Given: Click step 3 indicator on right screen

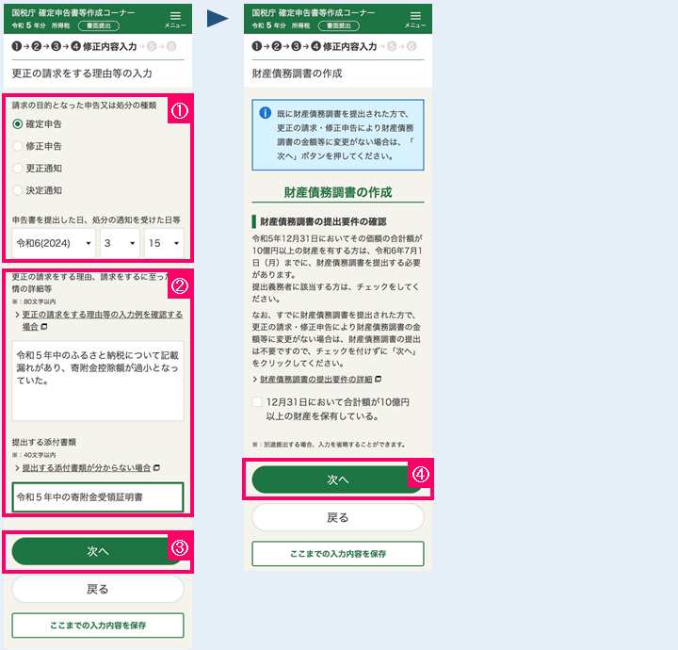Looking at the screenshot, I should [297, 46].
